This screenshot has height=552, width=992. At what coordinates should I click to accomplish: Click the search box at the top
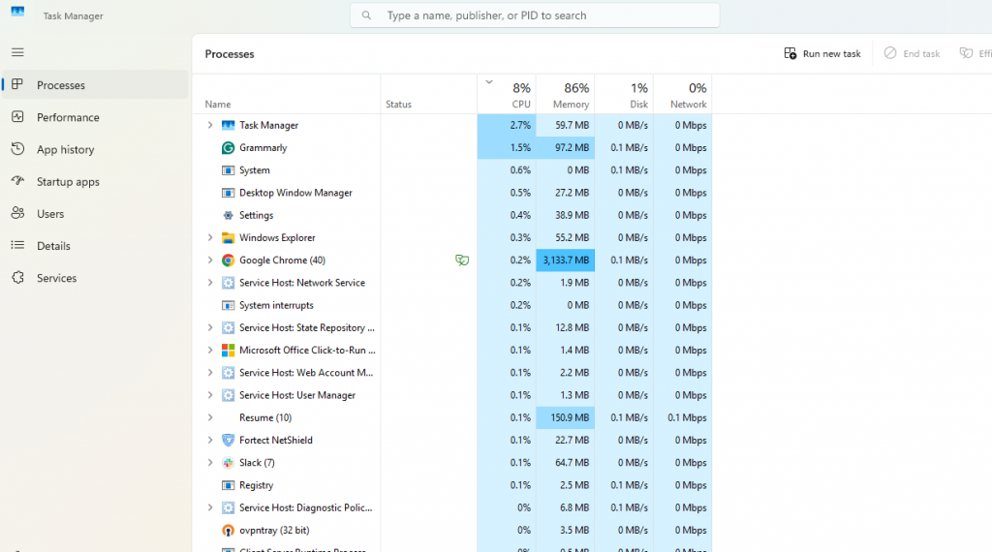pyautogui.click(x=535, y=15)
